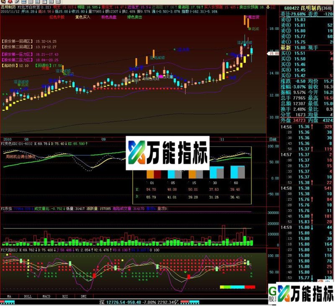Click the K value 84.70 under period 01
The image size is (335, 306).
(151, 189)
